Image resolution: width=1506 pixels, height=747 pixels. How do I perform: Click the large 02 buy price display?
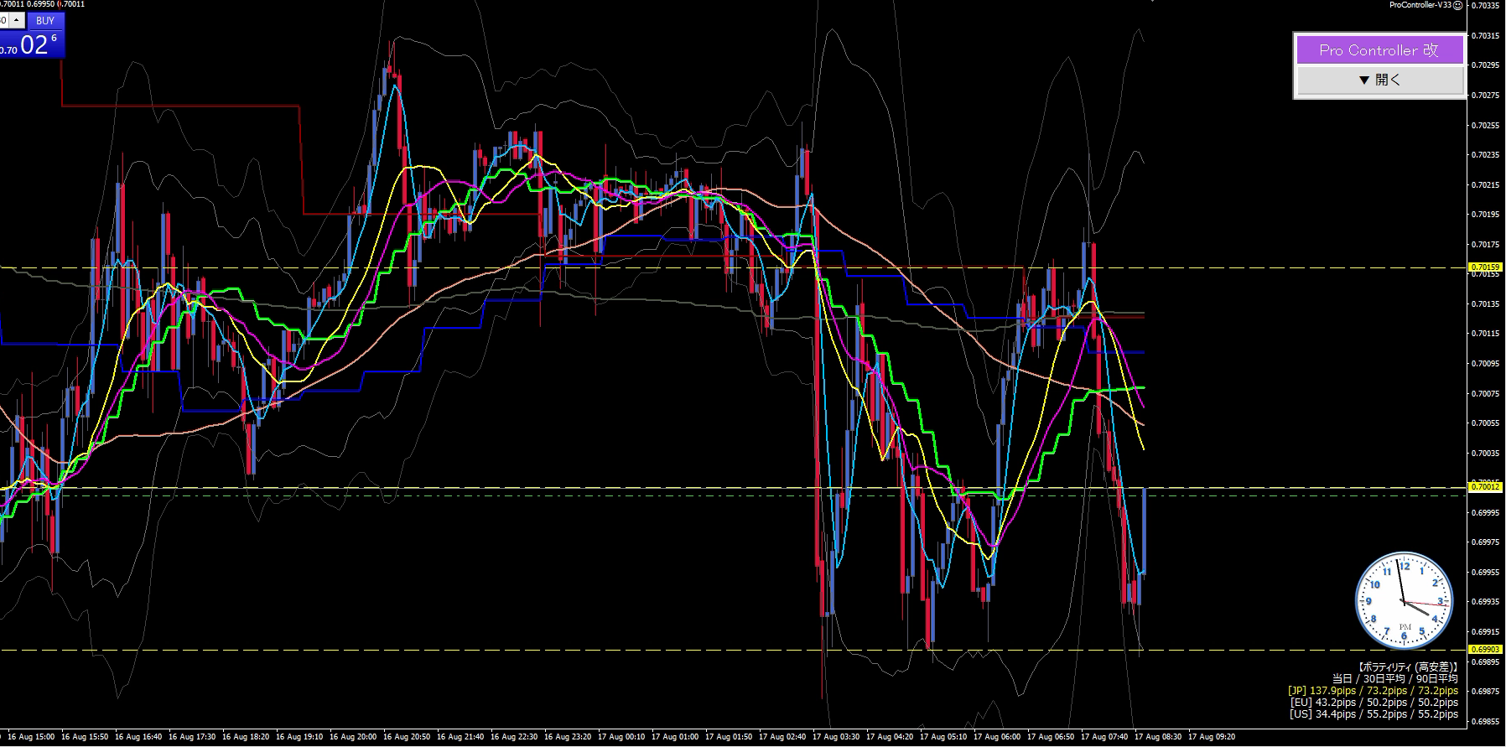(x=34, y=44)
